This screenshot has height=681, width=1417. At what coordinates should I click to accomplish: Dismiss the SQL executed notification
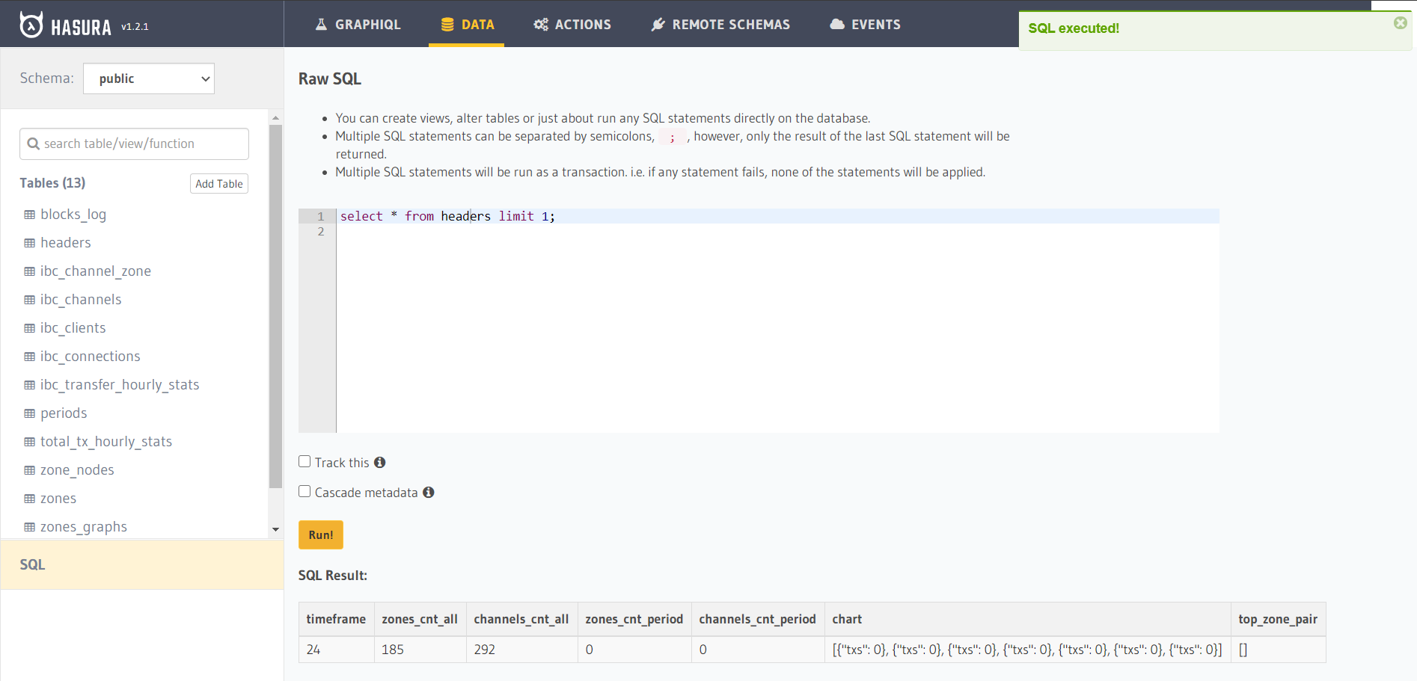coord(1399,22)
